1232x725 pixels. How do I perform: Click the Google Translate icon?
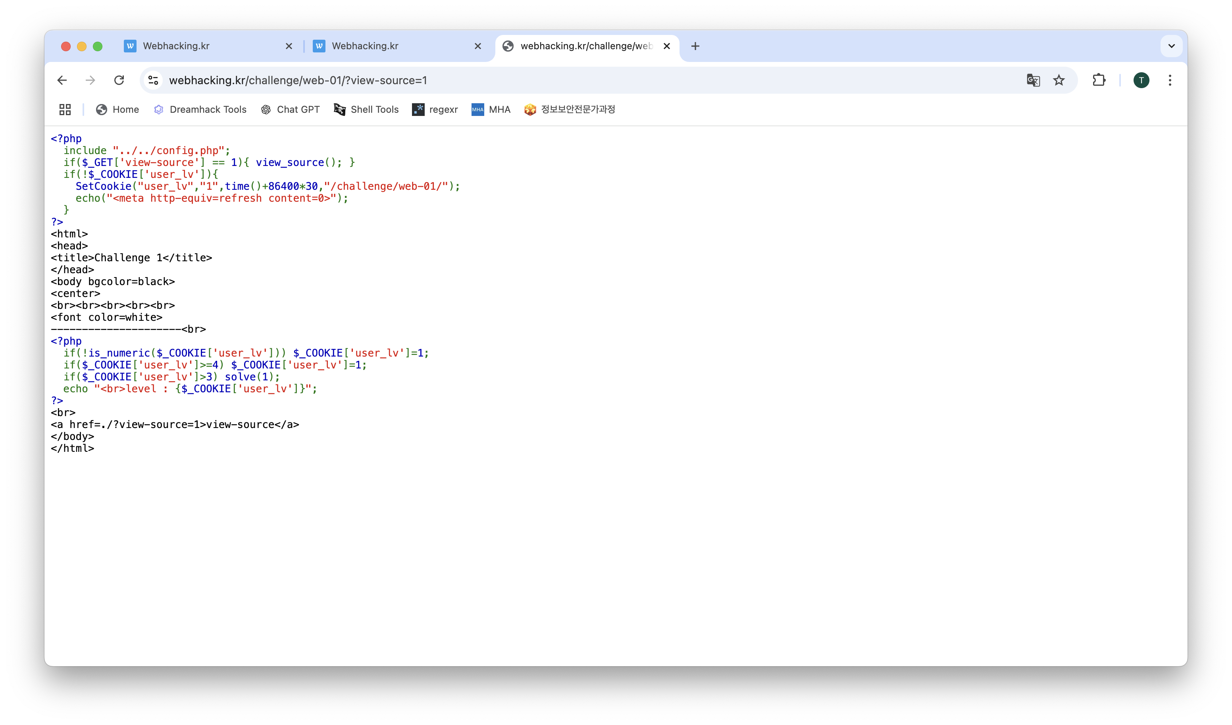(1032, 80)
